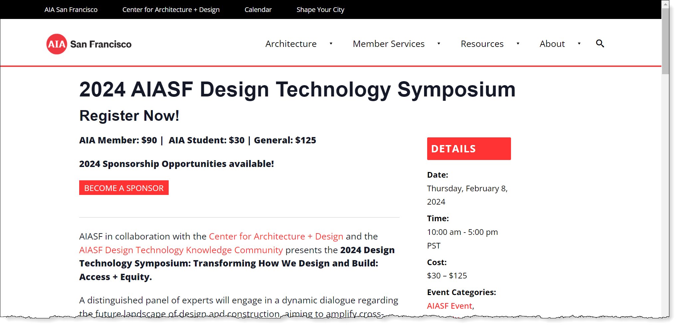Open the AIASF Event category link
Viewport: 678px width, 327px height.
[449, 306]
